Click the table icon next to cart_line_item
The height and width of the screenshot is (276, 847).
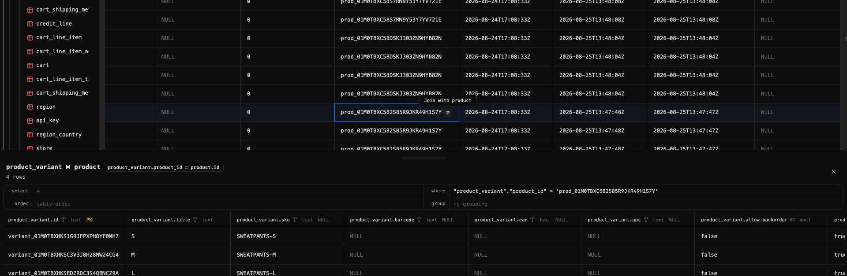click(x=30, y=37)
